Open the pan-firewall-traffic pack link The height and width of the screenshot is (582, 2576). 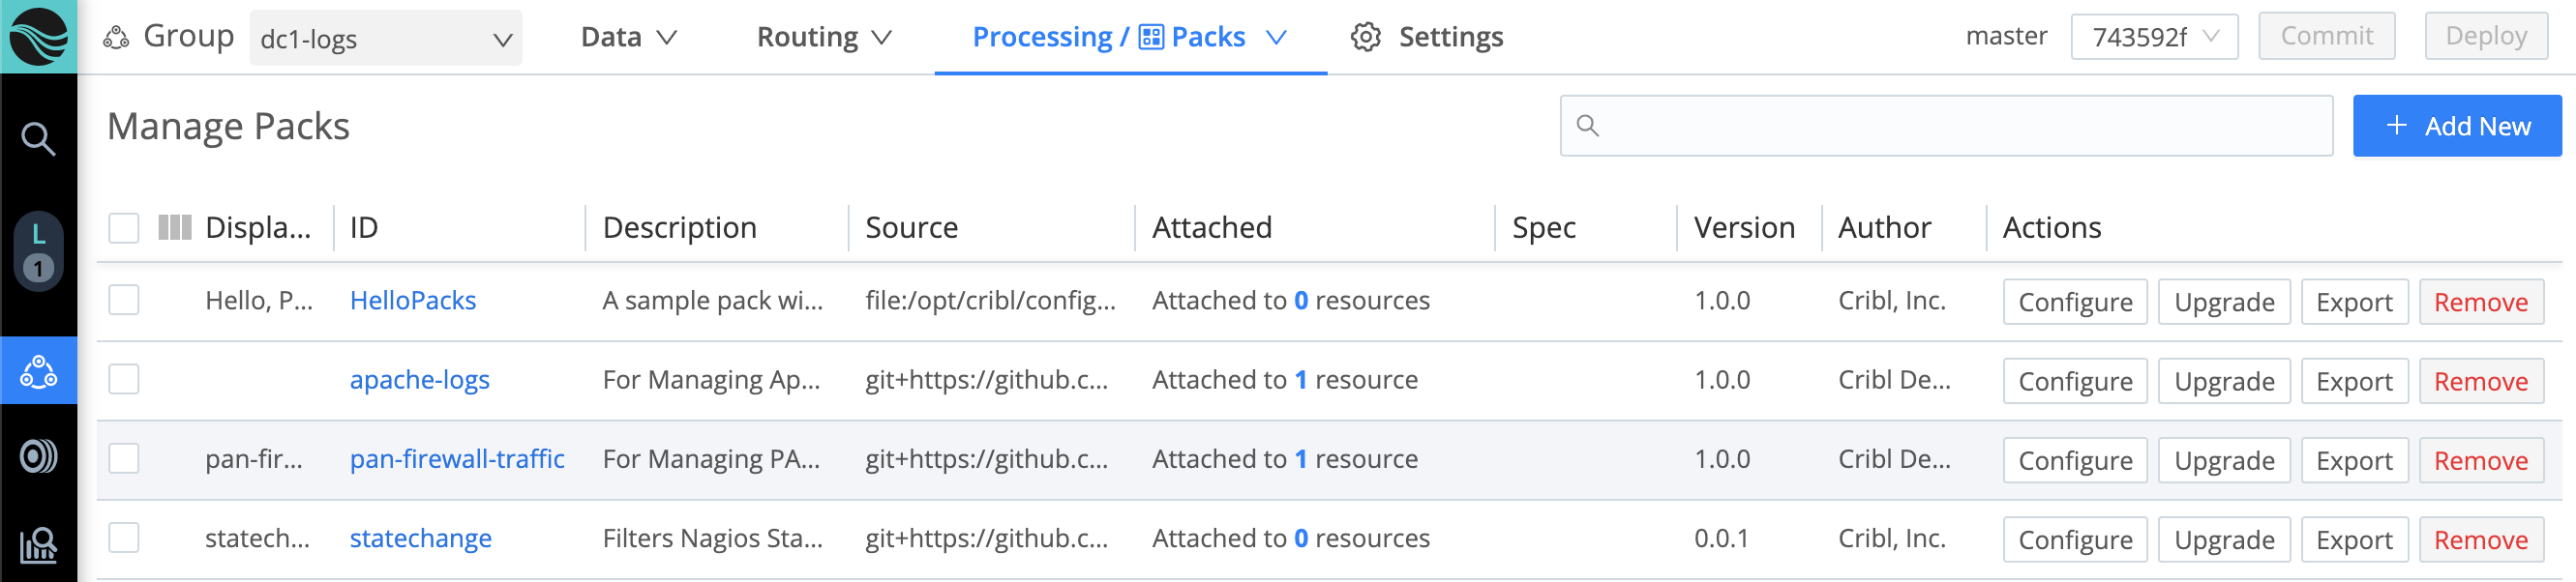pos(457,459)
